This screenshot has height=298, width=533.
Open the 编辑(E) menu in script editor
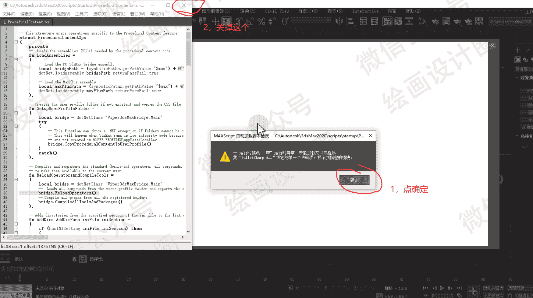(27, 14)
